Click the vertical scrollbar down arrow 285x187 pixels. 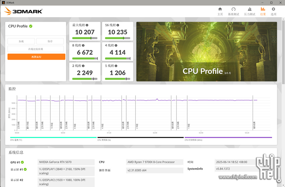[283, 185]
